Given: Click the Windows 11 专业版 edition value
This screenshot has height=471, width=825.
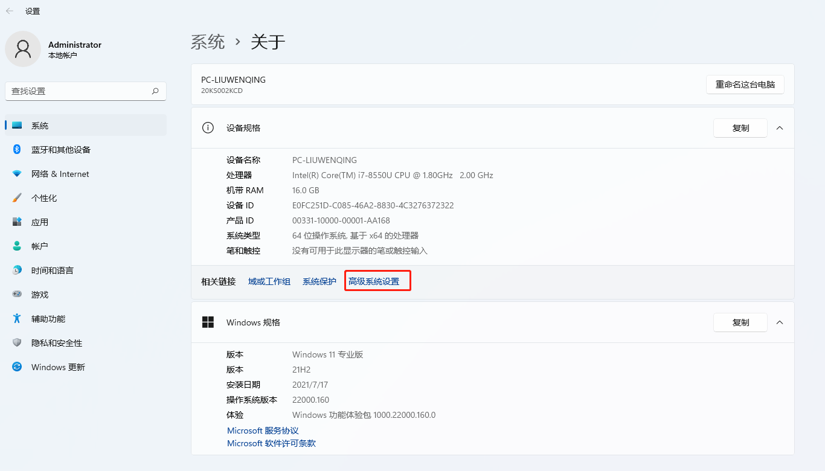Looking at the screenshot, I should [x=328, y=354].
